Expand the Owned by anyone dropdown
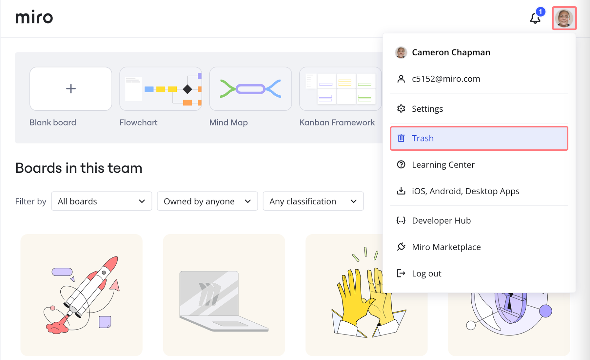The width and height of the screenshot is (590, 360). [207, 201]
